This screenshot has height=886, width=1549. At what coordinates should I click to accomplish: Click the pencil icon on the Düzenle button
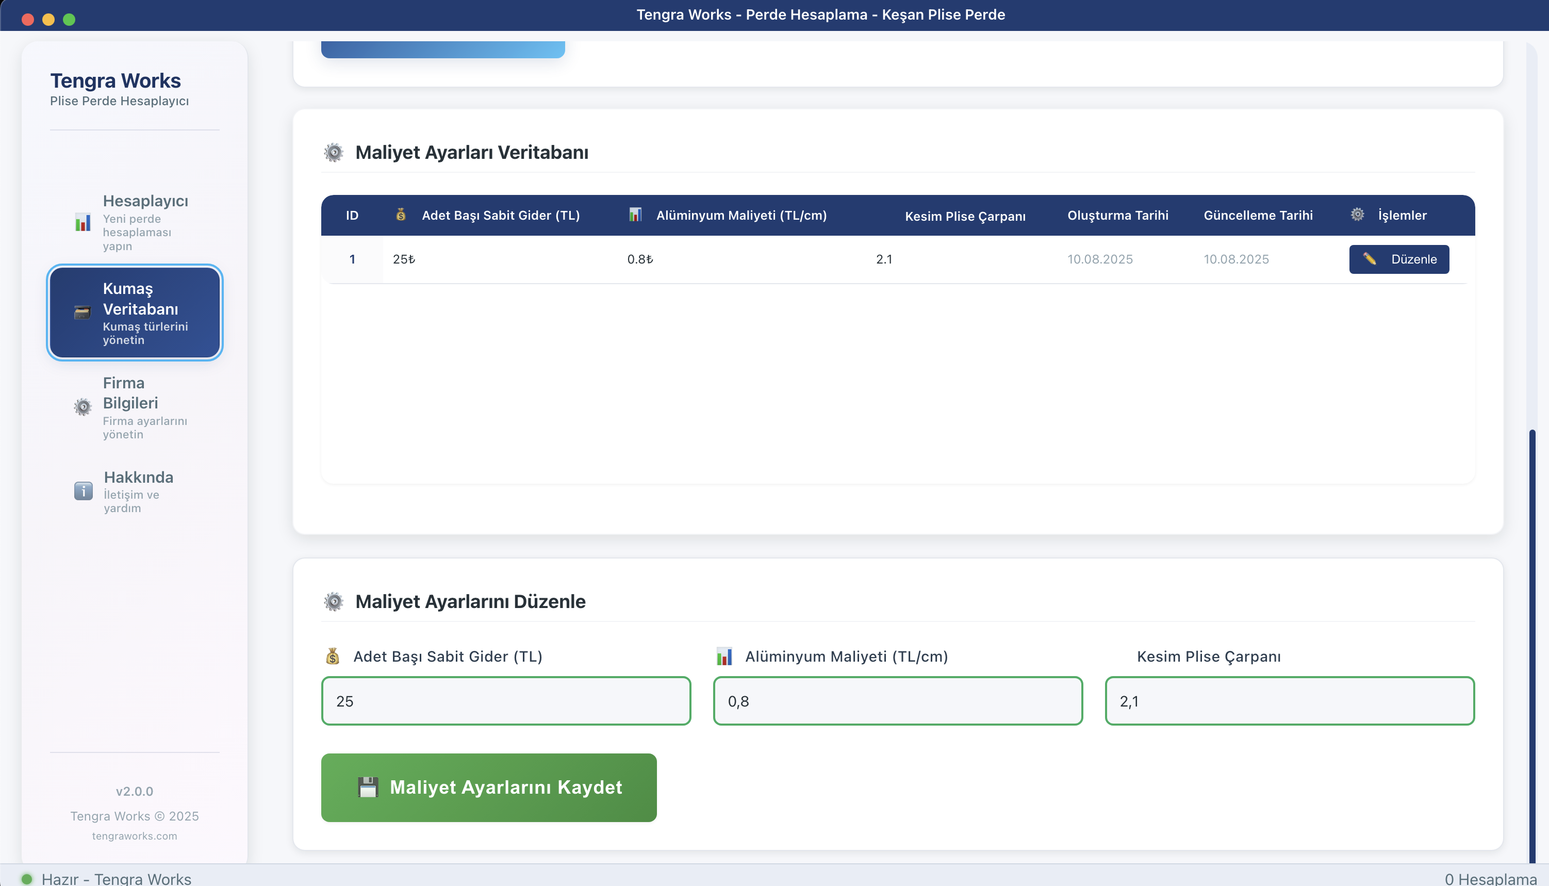pyautogui.click(x=1369, y=259)
